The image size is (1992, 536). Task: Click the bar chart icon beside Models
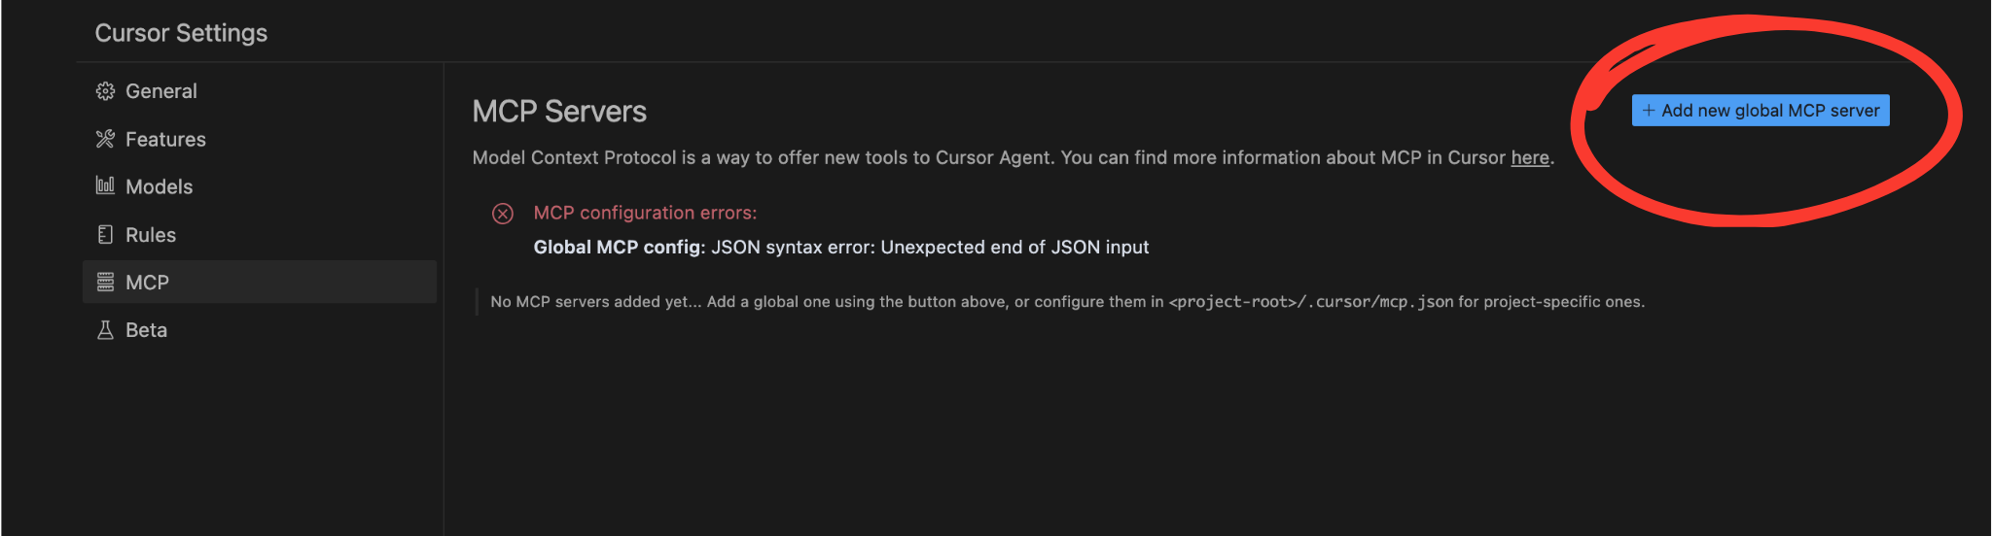coord(105,185)
